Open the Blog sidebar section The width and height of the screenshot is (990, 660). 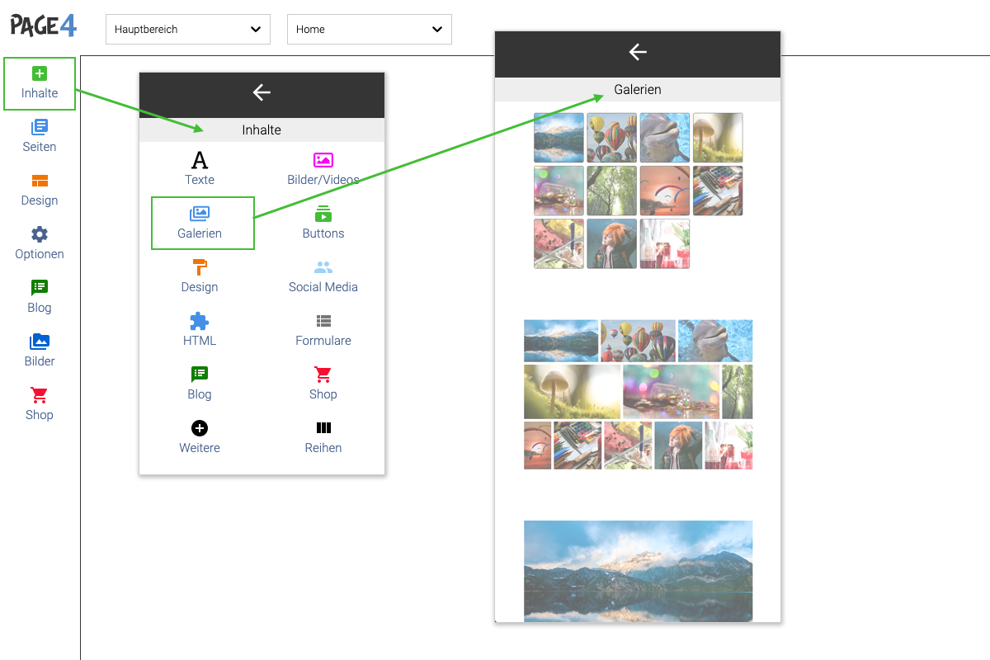(40, 298)
